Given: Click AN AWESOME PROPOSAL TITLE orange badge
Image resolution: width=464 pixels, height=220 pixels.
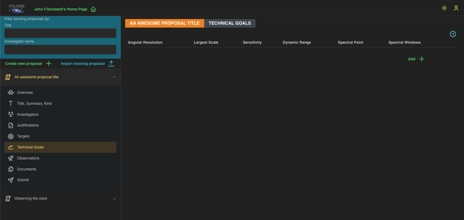Looking at the screenshot, I should [x=165, y=23].
